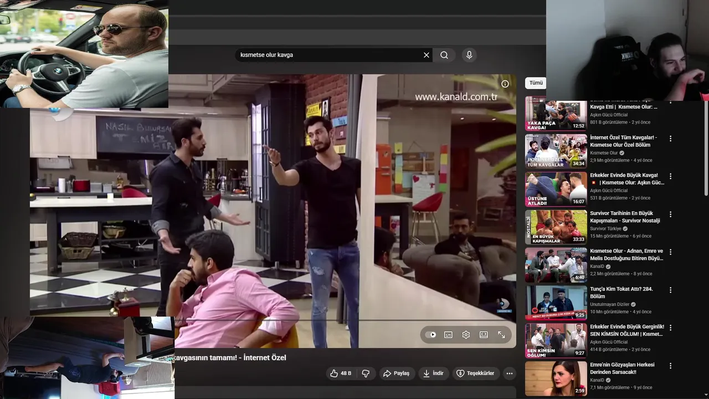Open the title 'Erkekler Evinde Büyük Gerginlik! SEN KİMSİN OĞLUM!'

tap(627, 330)
